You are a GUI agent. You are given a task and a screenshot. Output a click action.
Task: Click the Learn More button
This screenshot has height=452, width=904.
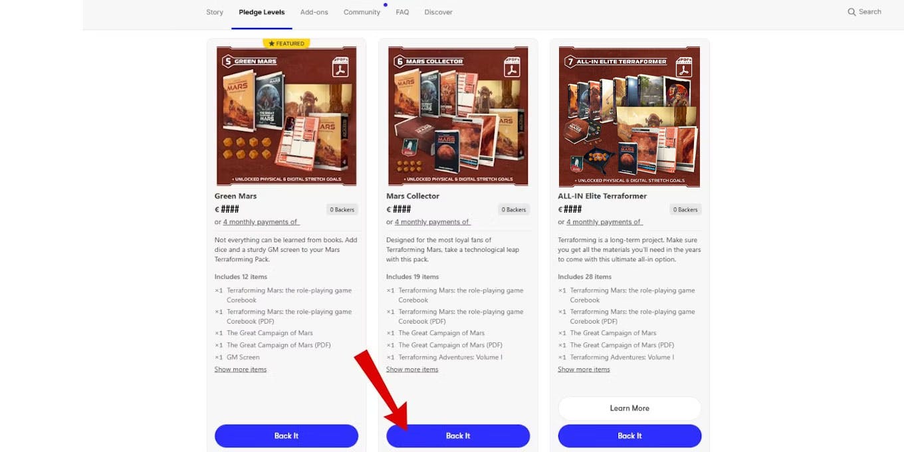coord(629,408)
